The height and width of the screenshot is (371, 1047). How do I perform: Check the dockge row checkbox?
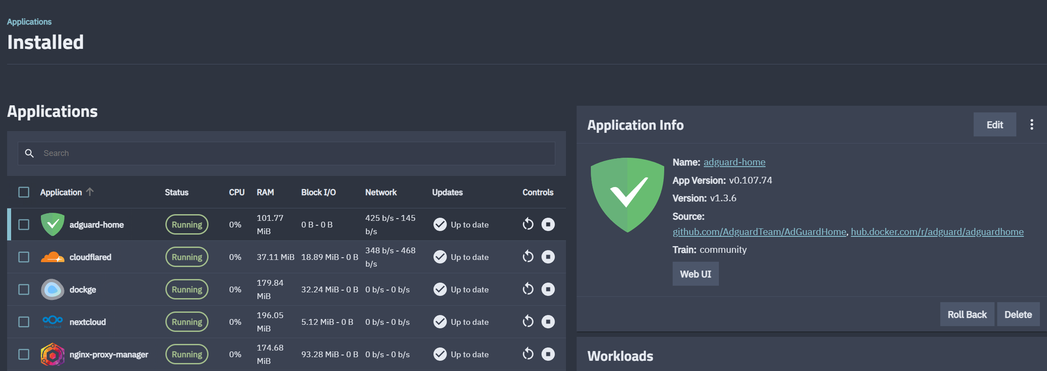[x=24, y=289]
